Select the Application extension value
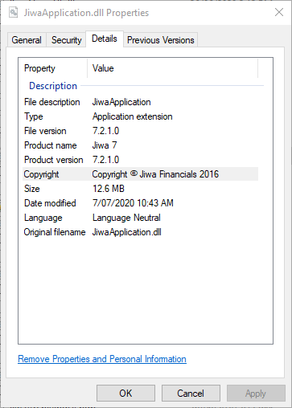Viewport: 292px width, 408px height. [x=133, y=116]
